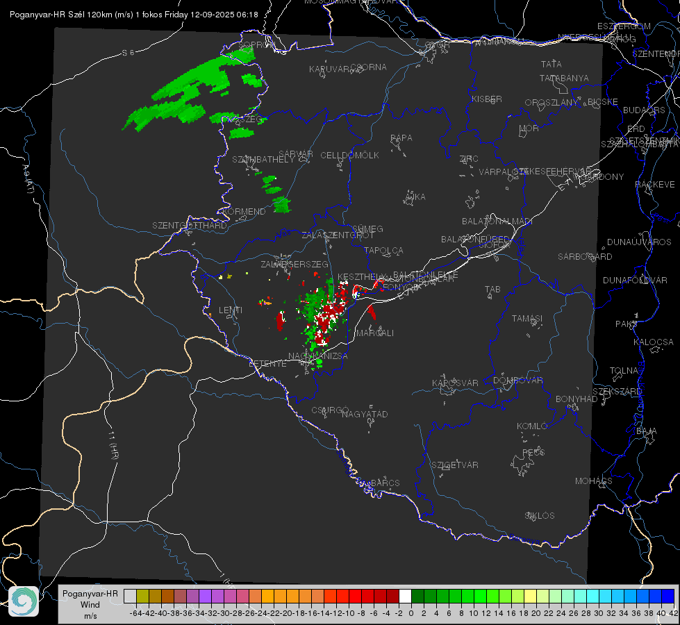680x625 pixels.
Task: Click the LENTI town label
Action: click(x=231, y=310)
